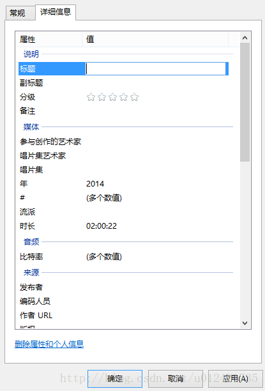Select the 分级 property label
Viewport: 265px width, 391px height.
27,97
